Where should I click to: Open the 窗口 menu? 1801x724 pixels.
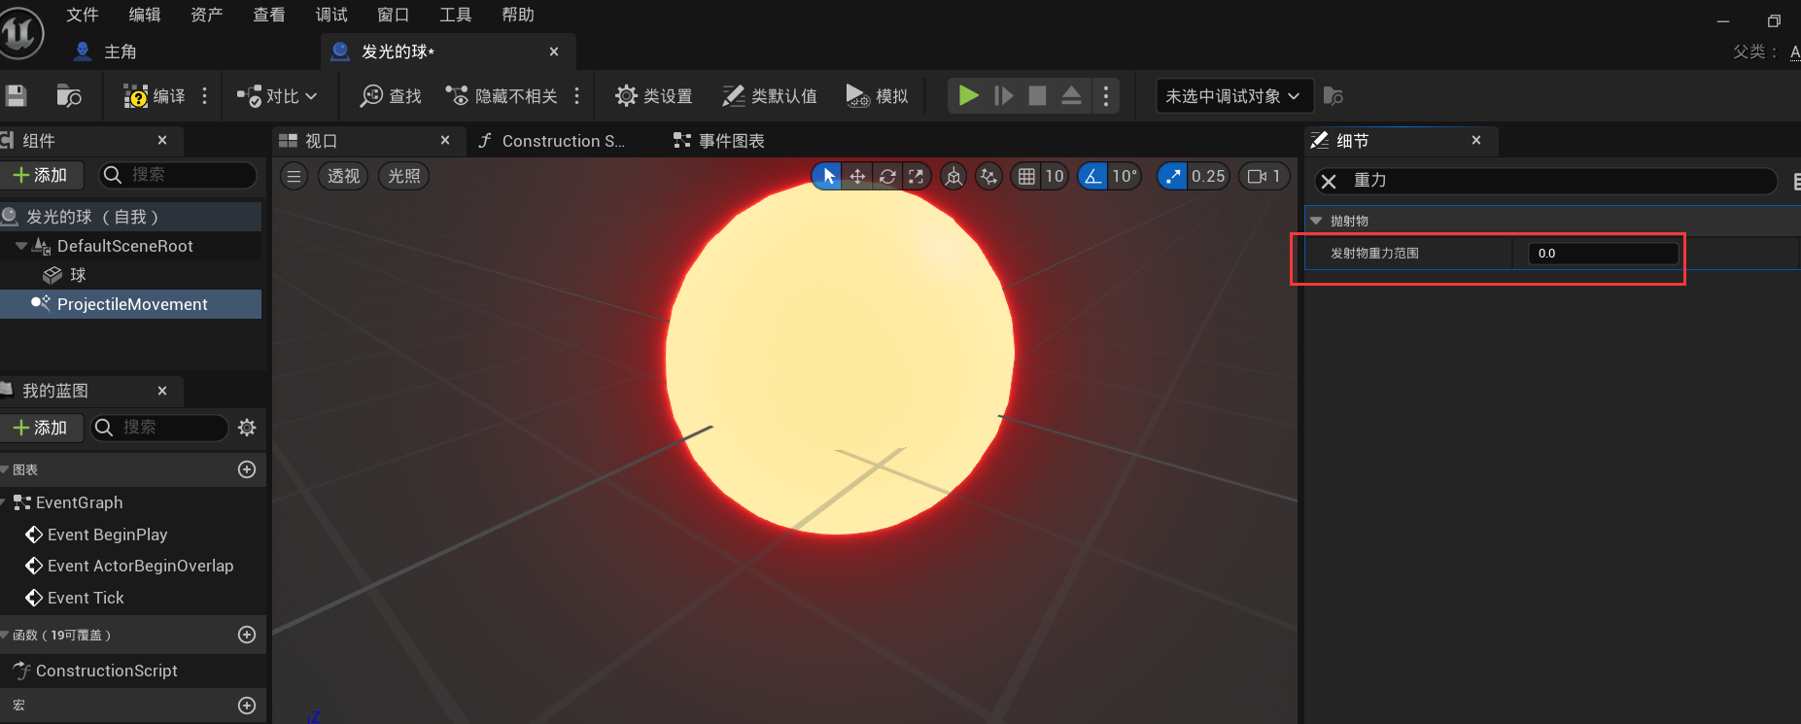point(394,15)
